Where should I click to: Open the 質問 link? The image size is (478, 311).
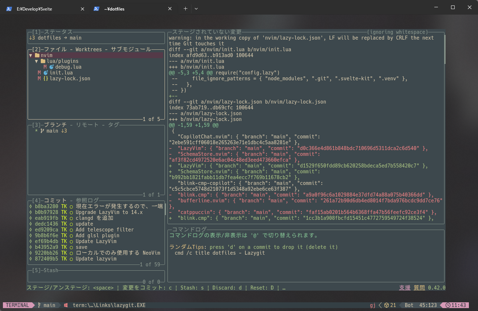tap(419, 288)
